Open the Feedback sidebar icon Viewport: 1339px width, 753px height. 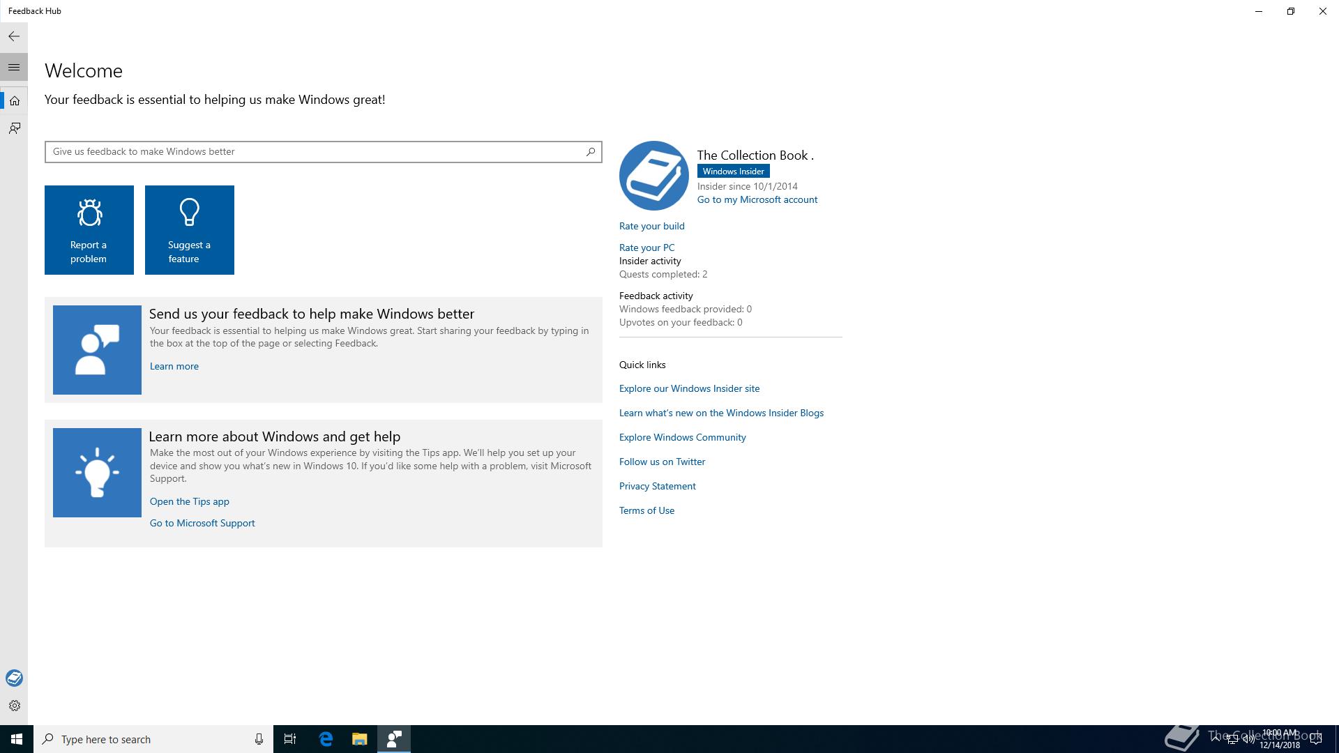pyautogui.click(x=14, y=128)
